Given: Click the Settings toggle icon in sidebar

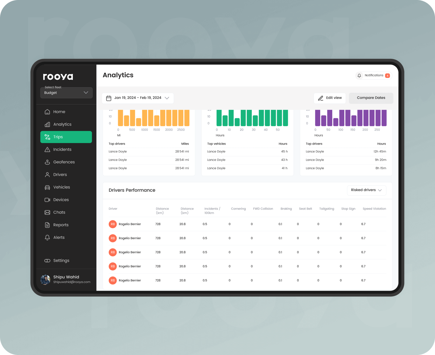Looking at the screenshot, I should coord(47,261).
